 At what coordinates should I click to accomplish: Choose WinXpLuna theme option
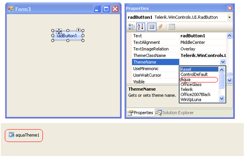[199, 100]
